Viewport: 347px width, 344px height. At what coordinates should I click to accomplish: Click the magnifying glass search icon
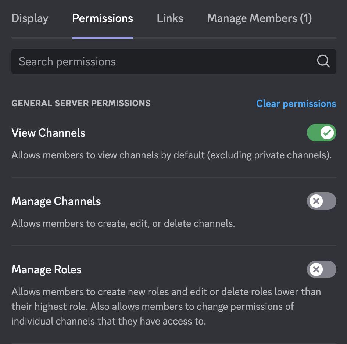[323, 61]
